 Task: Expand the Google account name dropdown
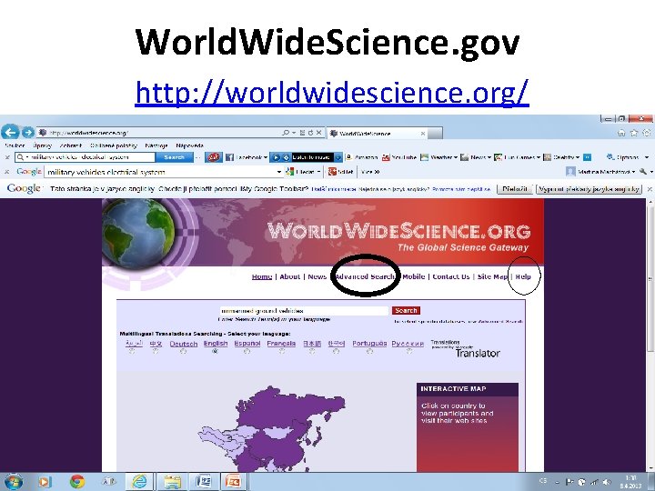tap(635, 172)
